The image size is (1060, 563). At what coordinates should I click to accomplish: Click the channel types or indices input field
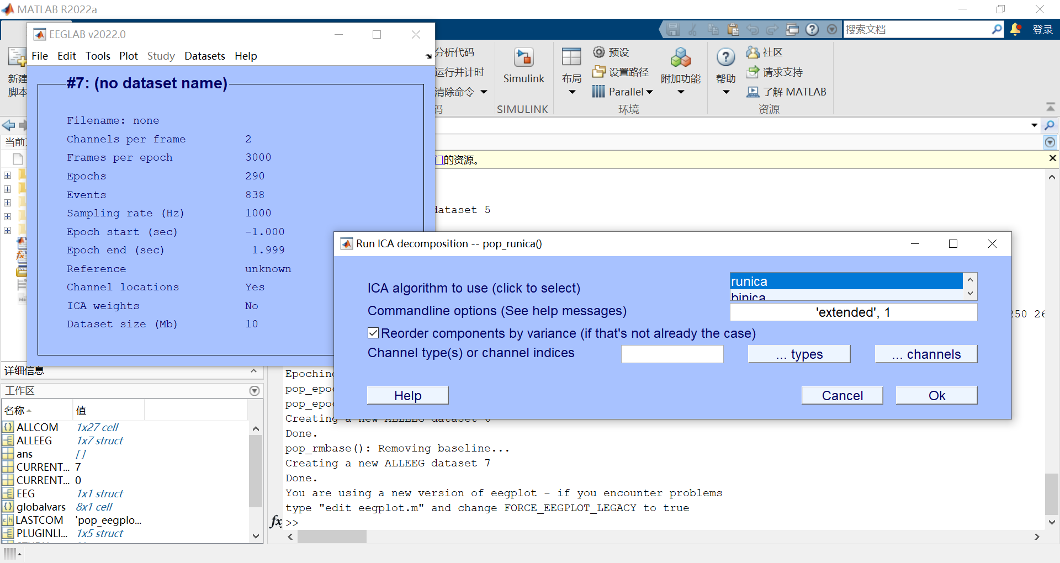coord(672,354)
